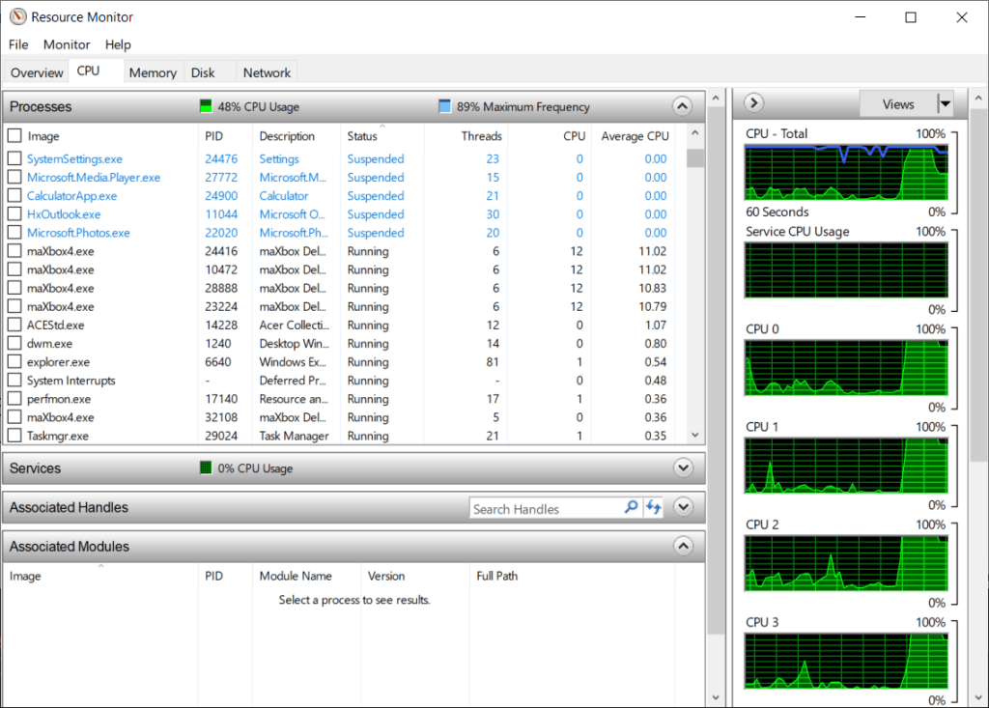Expand the Associated Handles section

tap(683, 507)
